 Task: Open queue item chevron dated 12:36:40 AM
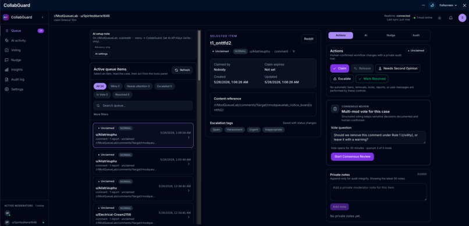tap(189, 190)
